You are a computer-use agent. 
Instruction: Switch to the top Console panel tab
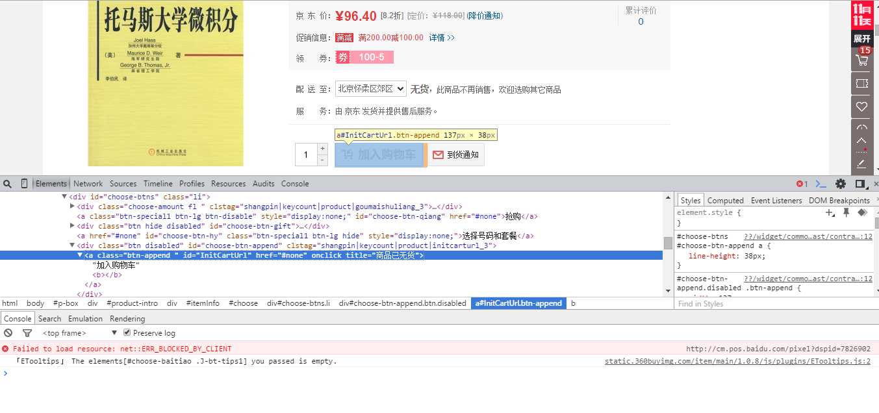click(295, 184)
